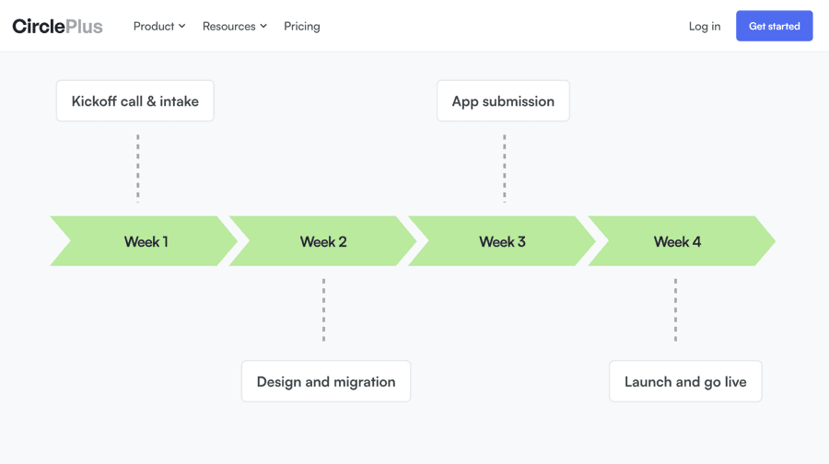
Task: Click dotted connector above Launch and go live
Action: tap(675, 310)
